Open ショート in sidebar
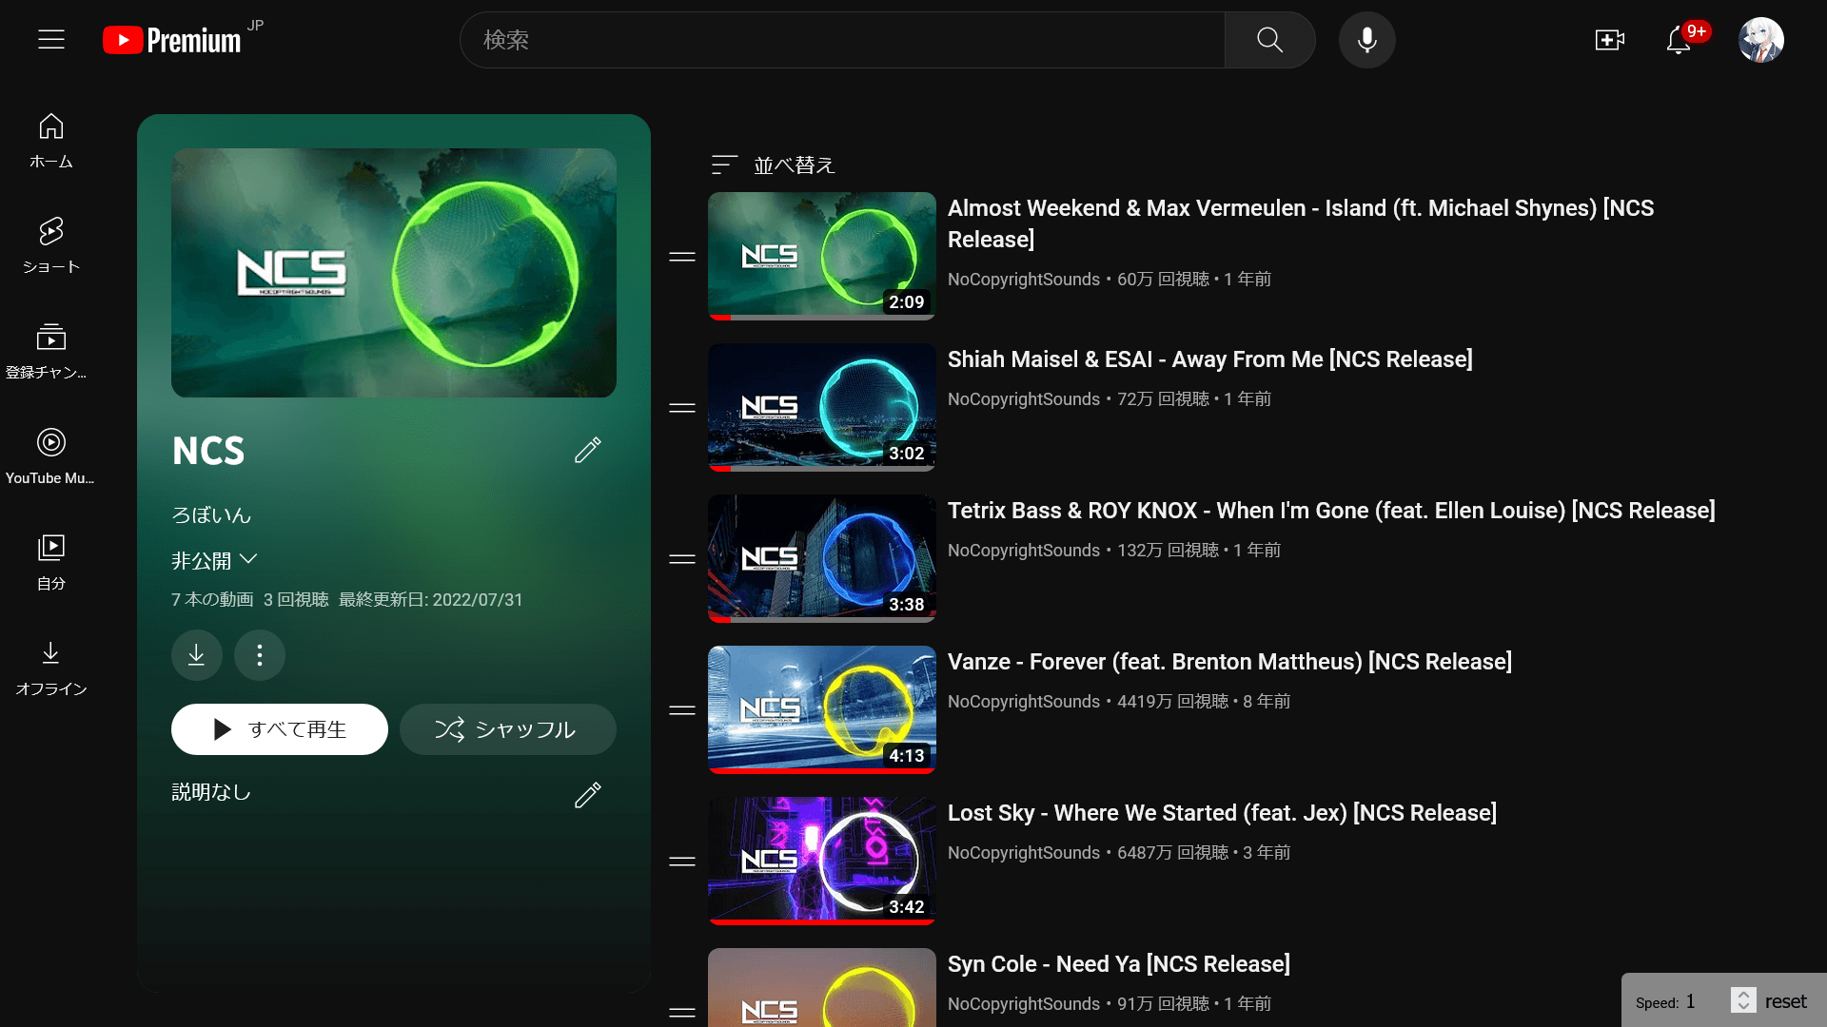Viewport: 1827px width, 1027px height. tap(51, 245)
